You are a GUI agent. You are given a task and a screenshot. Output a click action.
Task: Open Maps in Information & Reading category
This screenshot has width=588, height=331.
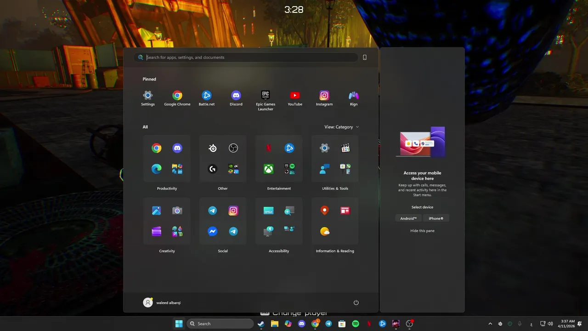point(325,211)
